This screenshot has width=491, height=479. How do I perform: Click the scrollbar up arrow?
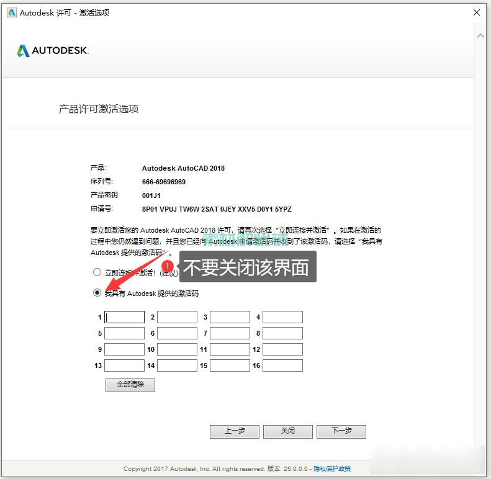(x=480, y=36)
